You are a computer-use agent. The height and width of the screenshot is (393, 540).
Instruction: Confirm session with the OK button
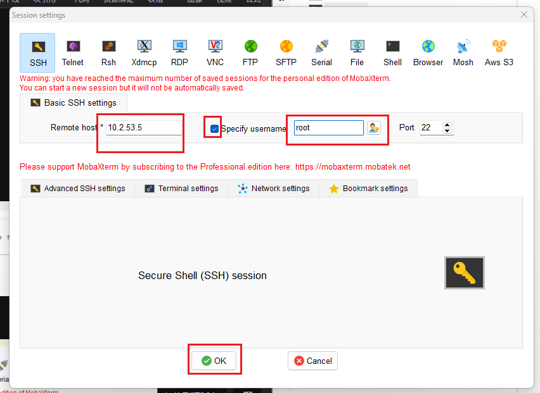click(x=214, y=361)
